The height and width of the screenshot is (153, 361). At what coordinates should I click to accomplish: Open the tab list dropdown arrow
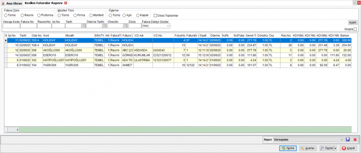pyautogui.click(x=354, y=2)
